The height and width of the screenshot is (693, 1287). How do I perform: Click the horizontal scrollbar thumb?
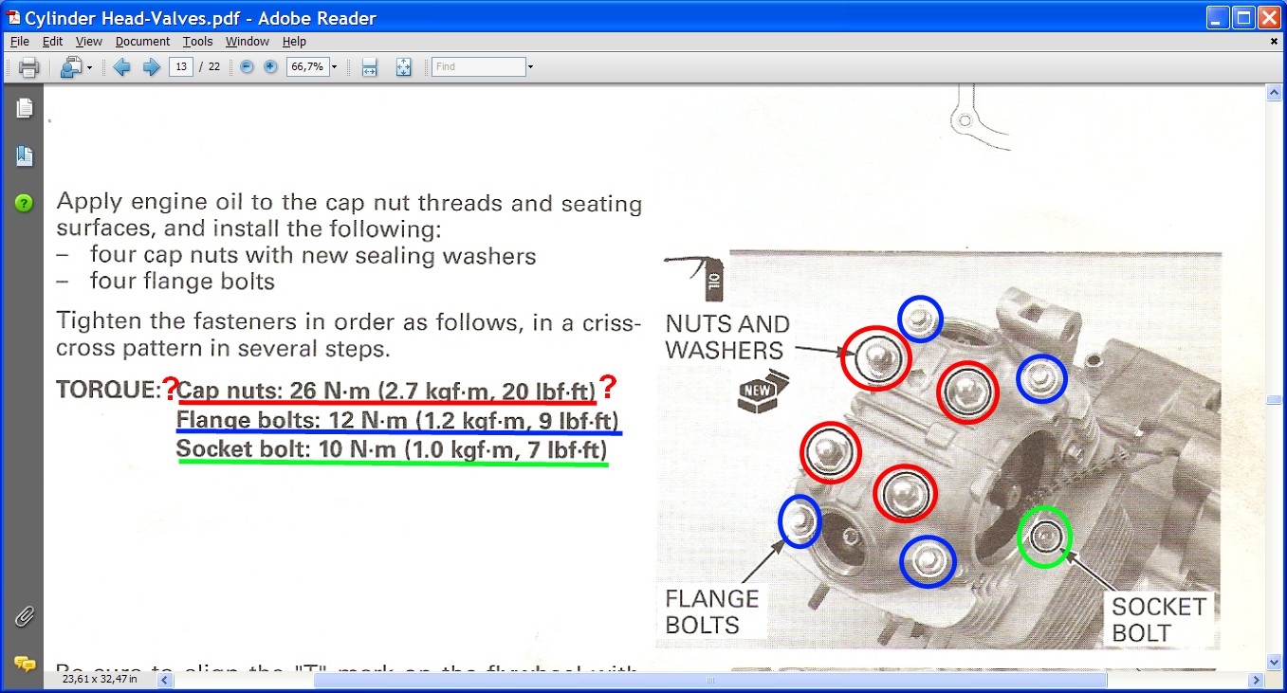tap(710, 680)
